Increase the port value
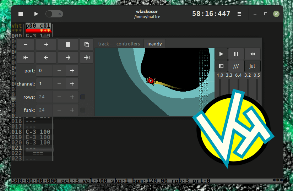 click(x=72, y=71)
